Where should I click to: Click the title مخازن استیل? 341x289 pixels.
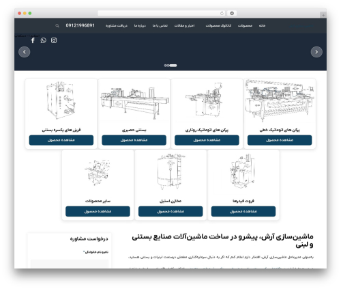coord(170,201)
